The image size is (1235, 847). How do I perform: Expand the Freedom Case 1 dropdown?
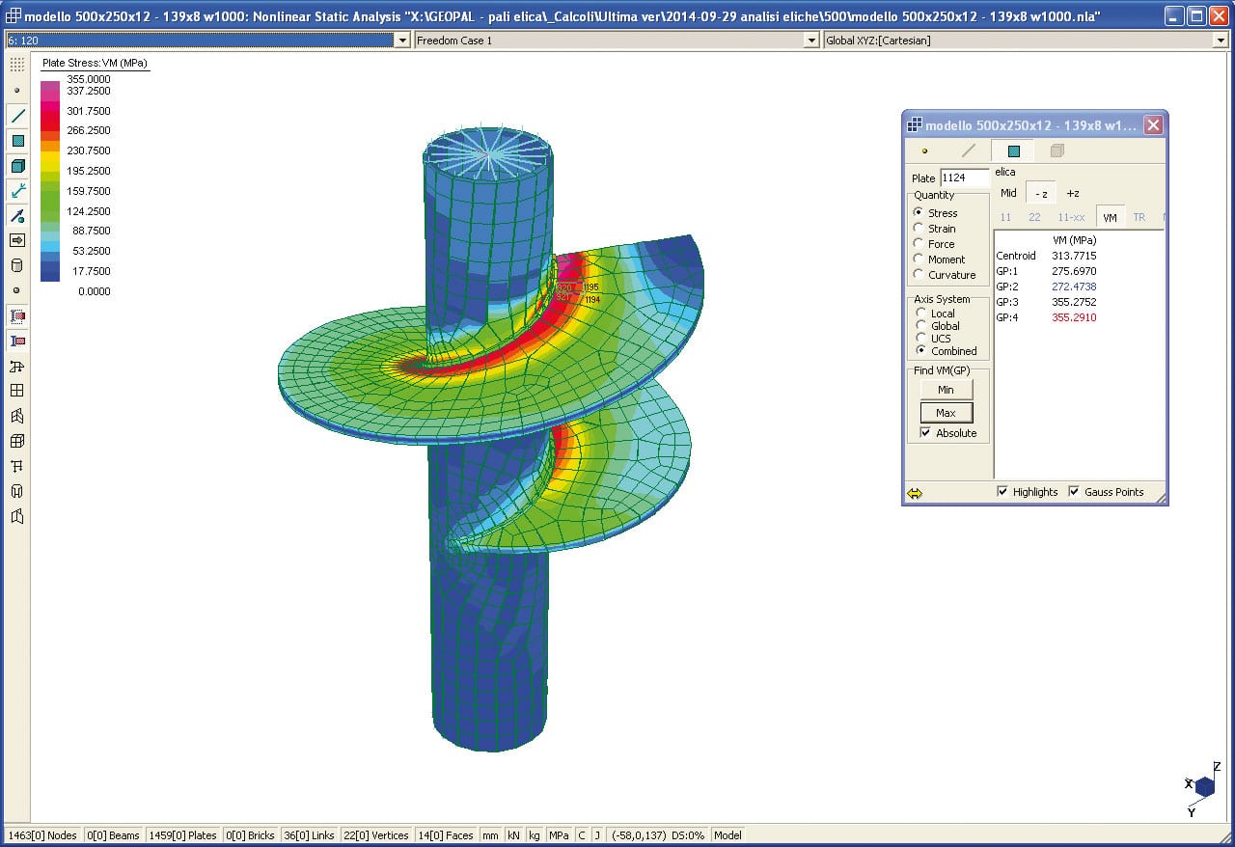[x=811, y=40]
